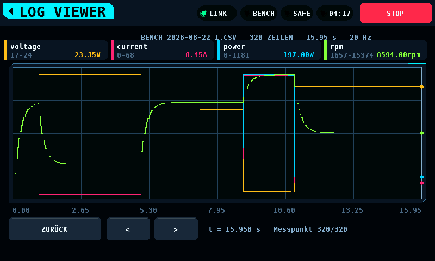The height and width of the screenshot is (261, 435).
Task: Click the 04:17 timer display
Action: [x=335, y=13]
